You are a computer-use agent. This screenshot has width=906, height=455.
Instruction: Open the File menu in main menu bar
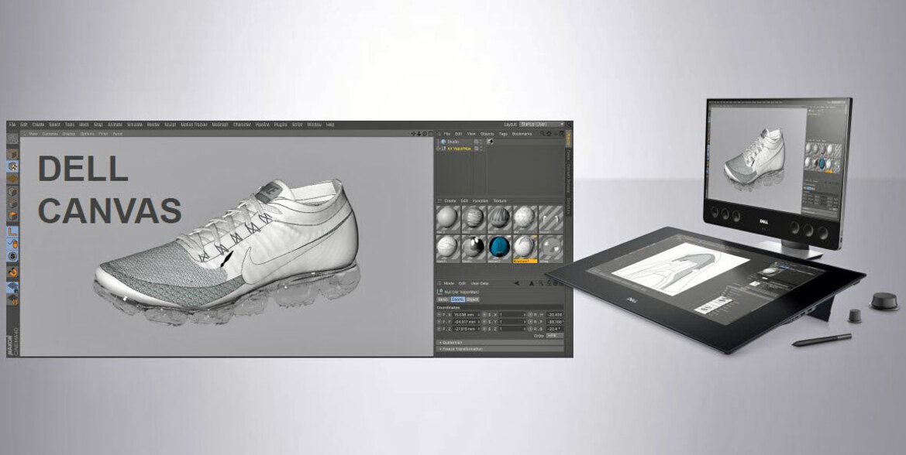pyautogui.click(x=12, y=125)
